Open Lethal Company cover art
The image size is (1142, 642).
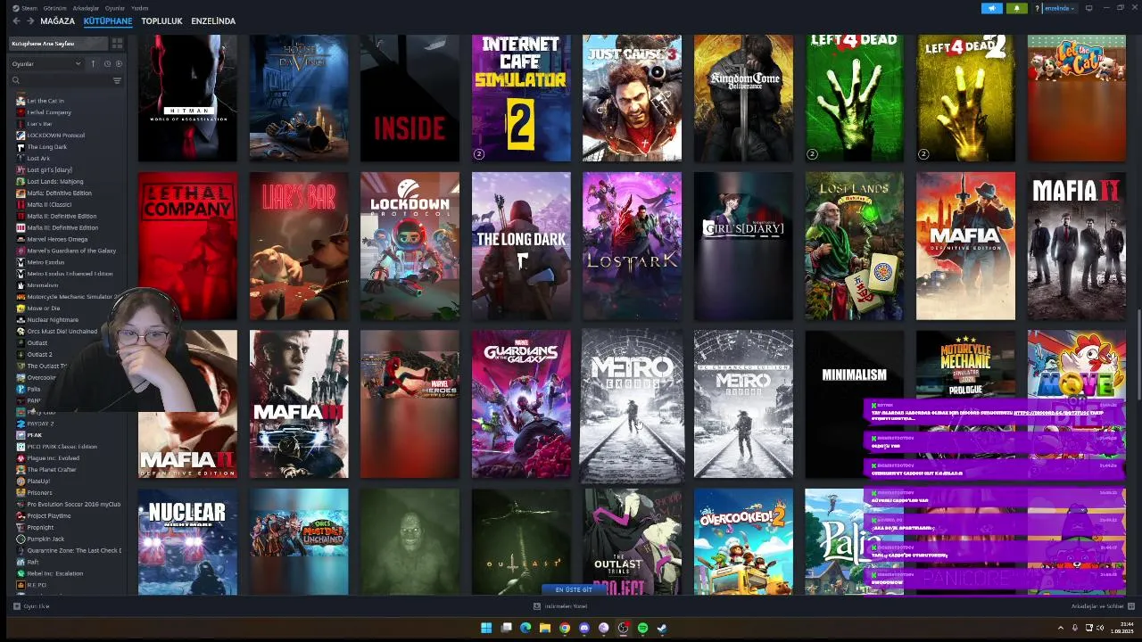187,246
